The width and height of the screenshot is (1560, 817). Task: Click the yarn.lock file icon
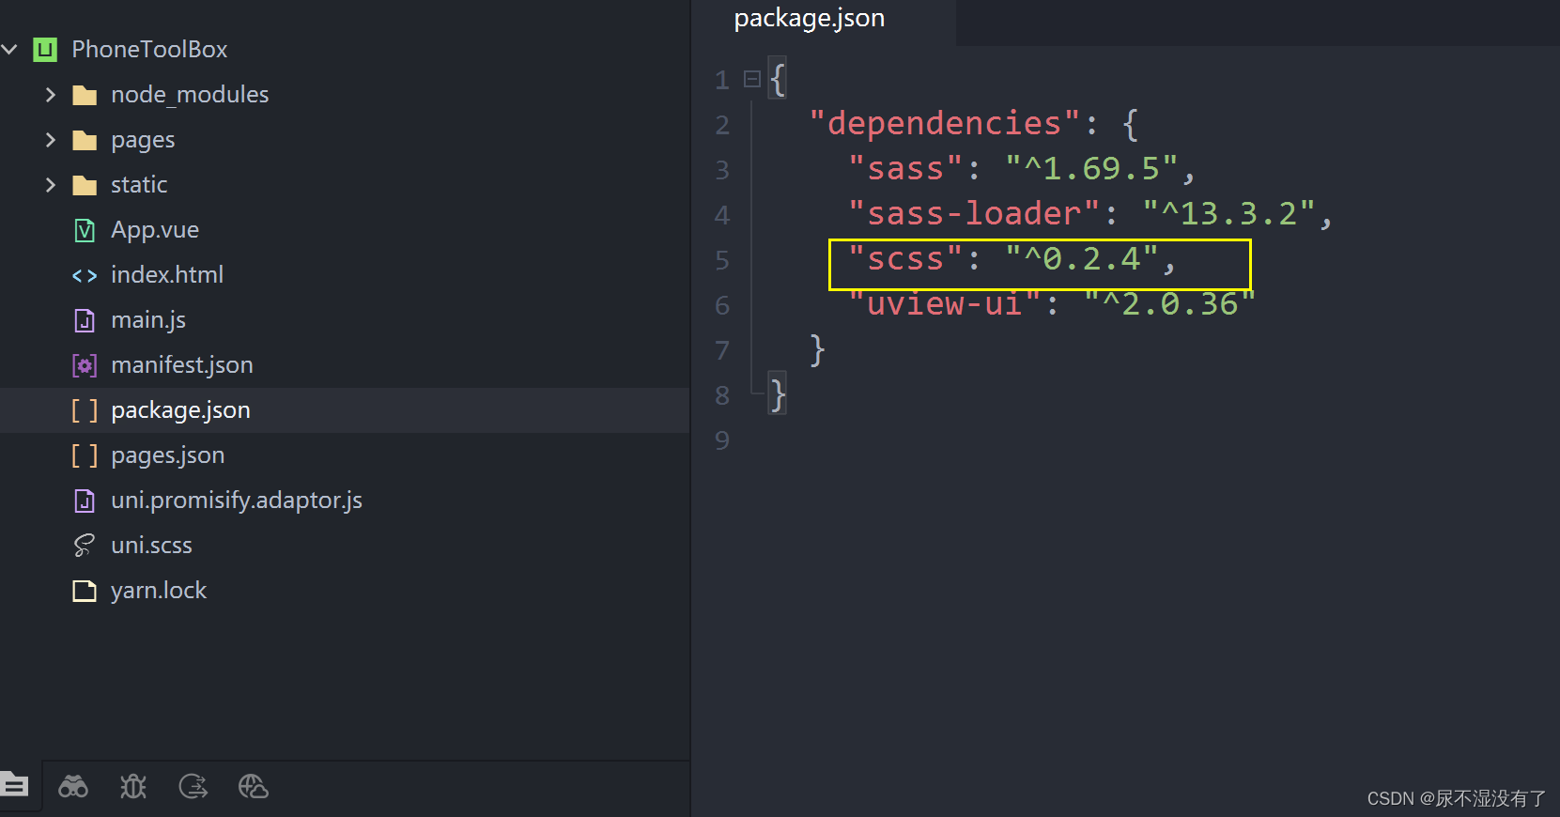click(85, 591)
